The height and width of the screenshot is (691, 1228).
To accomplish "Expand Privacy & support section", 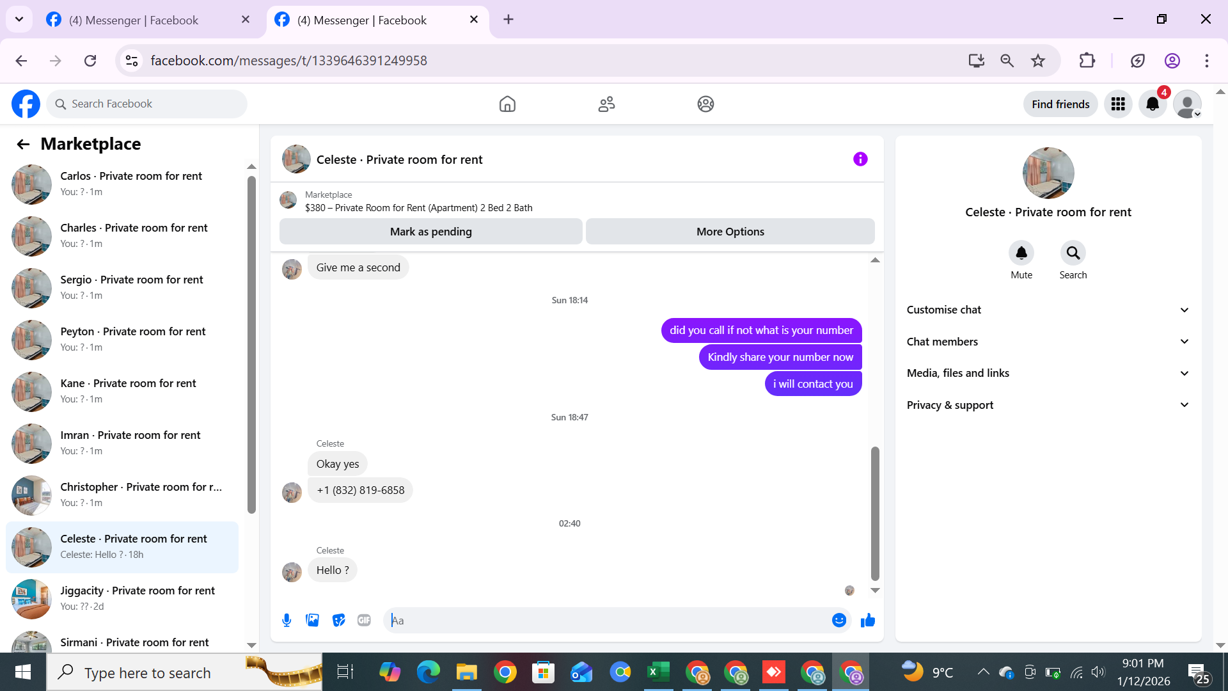I will pyautogui.click(x=1048, y=405).
